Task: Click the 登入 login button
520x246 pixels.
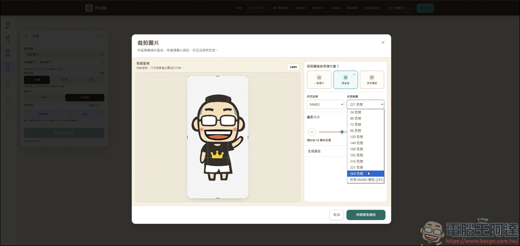Action: [425, 8]
